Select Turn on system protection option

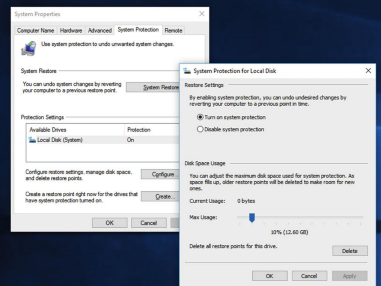pyautogui.click(x=200, y=117)
